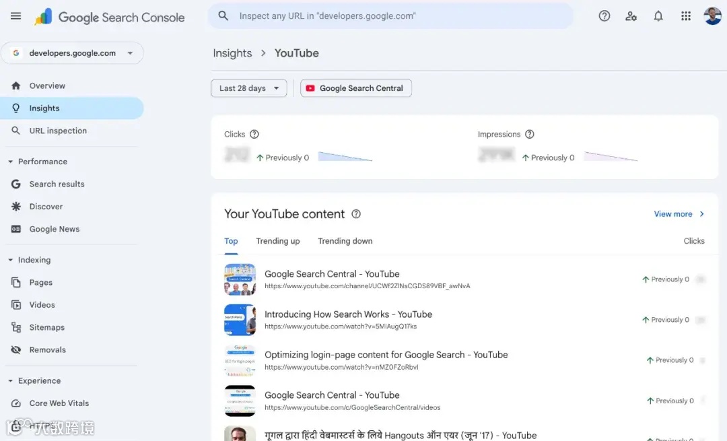Collapse the Indexing section
Viewport: 727px width, 441px height.
click(x=10, y=260)
